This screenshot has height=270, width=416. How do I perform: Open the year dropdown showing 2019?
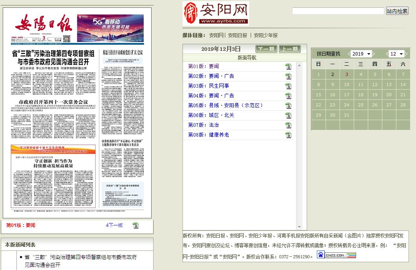(363, 54)
